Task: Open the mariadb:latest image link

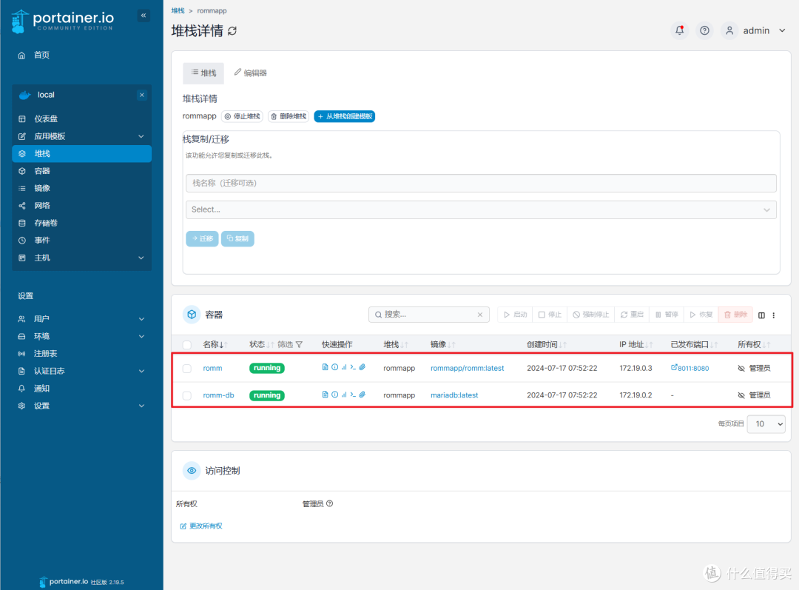Action: (454, 395)
